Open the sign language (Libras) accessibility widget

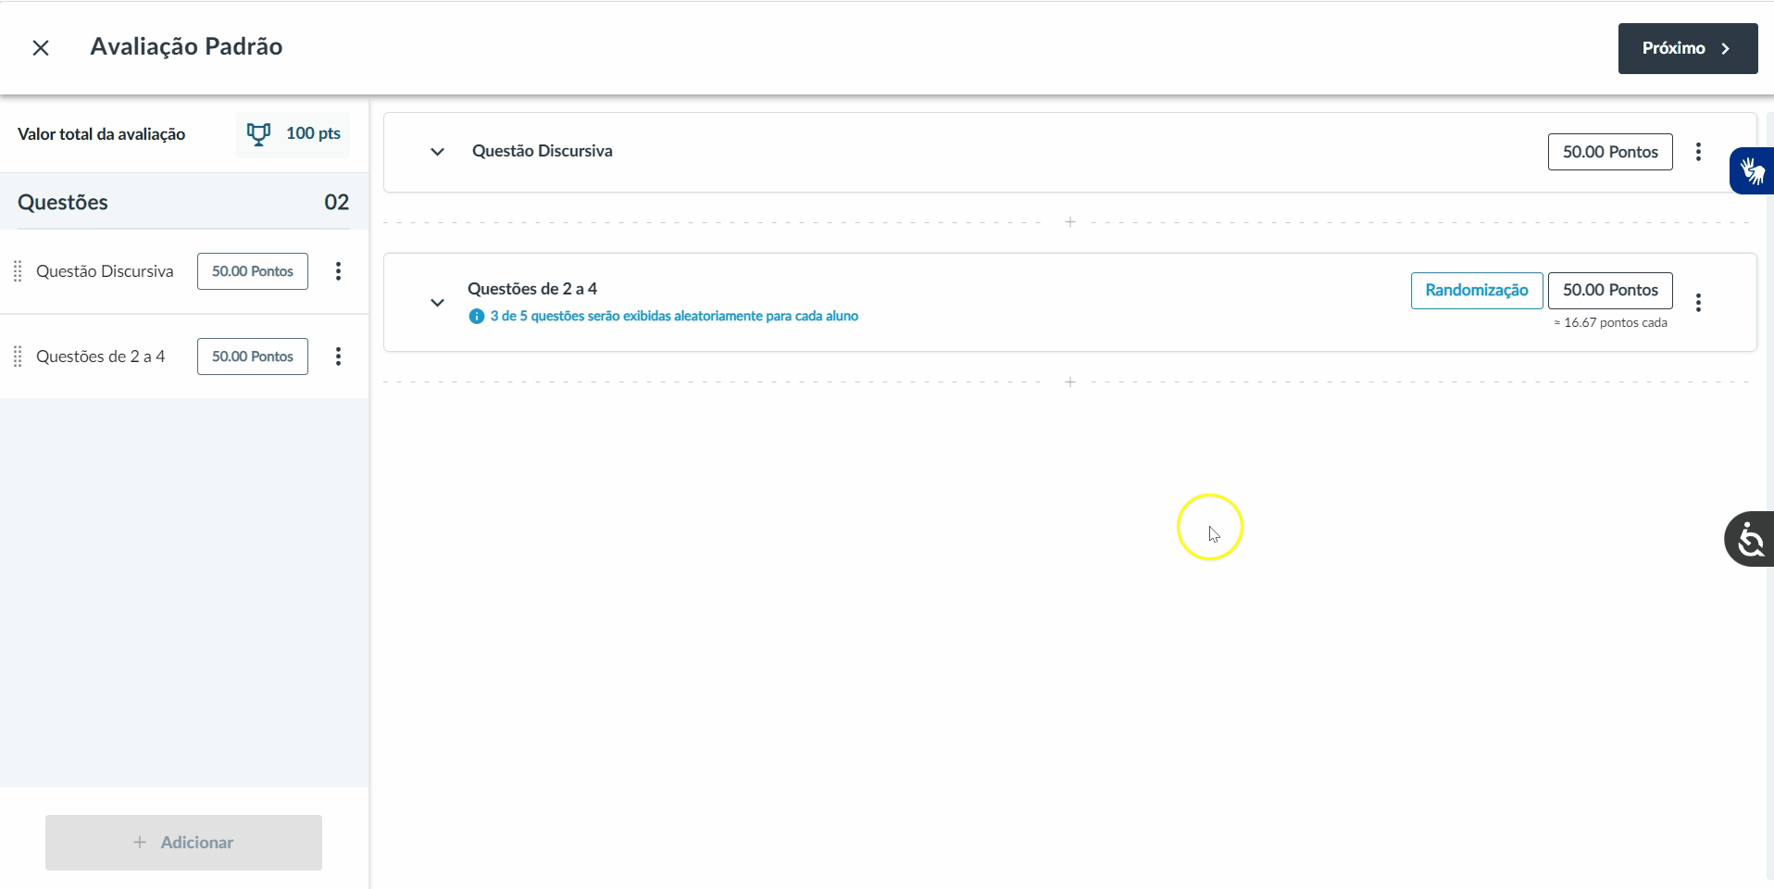pos(1751,170)
